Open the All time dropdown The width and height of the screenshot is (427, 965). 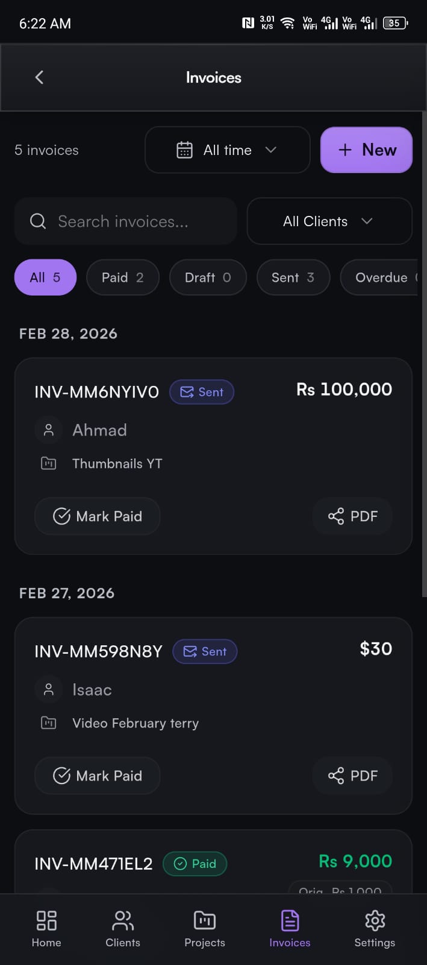228,150
